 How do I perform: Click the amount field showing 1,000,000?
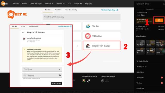coord(42,75)
